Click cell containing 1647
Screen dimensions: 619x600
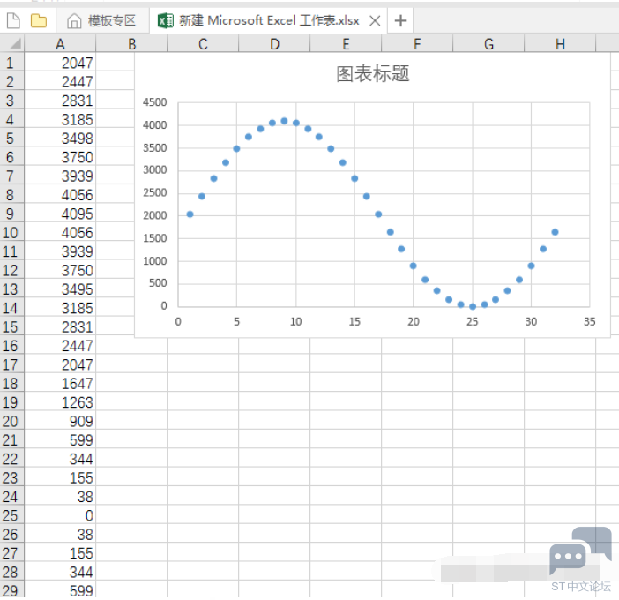coord(60,383)
